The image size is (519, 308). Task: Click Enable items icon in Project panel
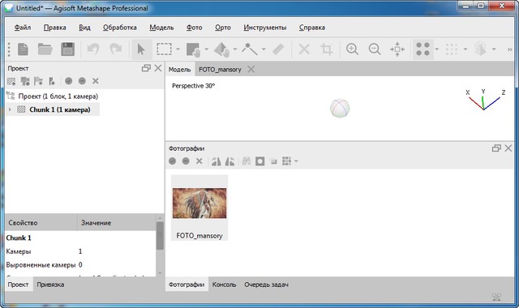tap(68, 81)
